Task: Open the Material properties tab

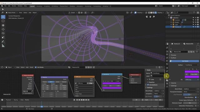Action: pos(167,80)
